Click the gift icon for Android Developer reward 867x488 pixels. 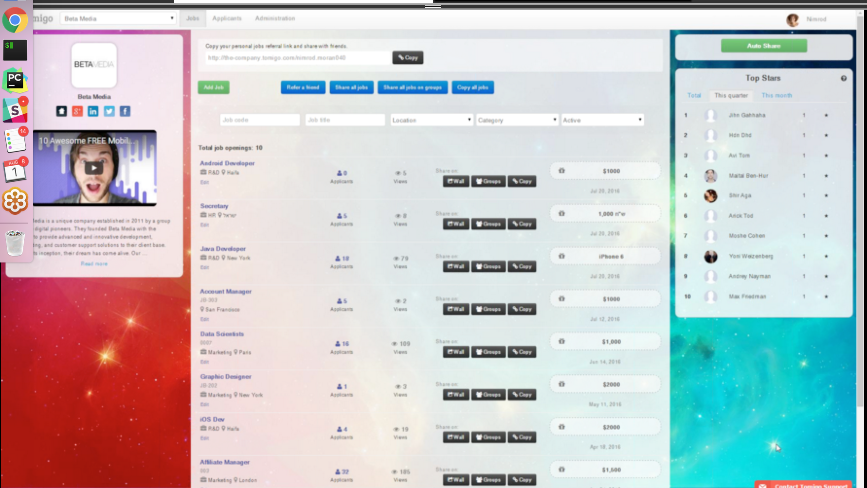pyautogui.click(x=561, y=171)
